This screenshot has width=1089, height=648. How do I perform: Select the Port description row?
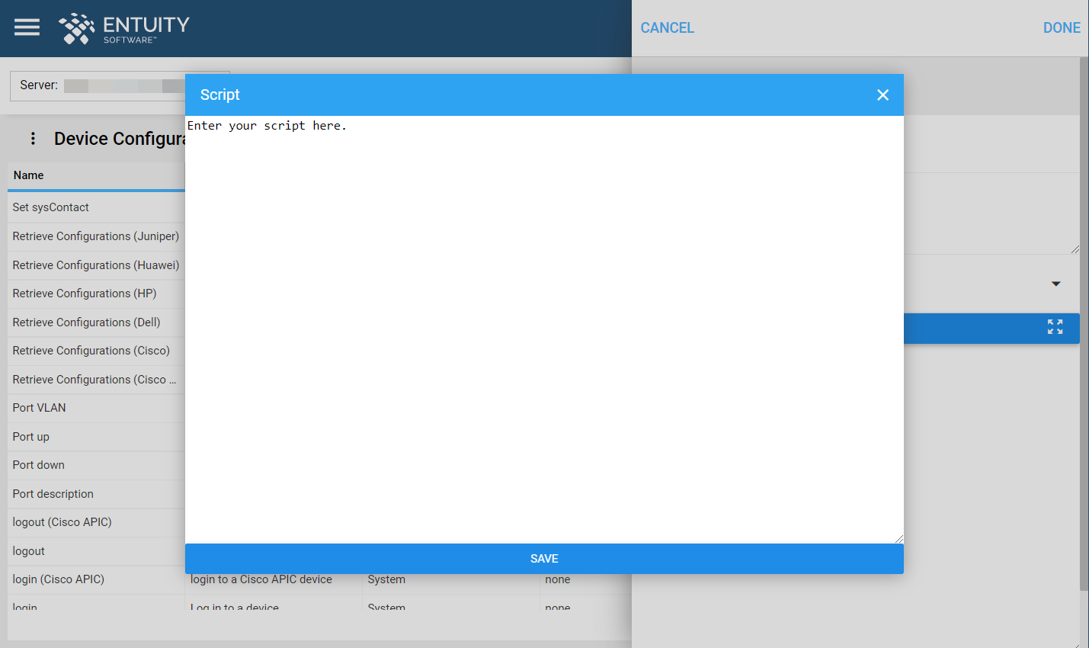click(x=96, y=494)
